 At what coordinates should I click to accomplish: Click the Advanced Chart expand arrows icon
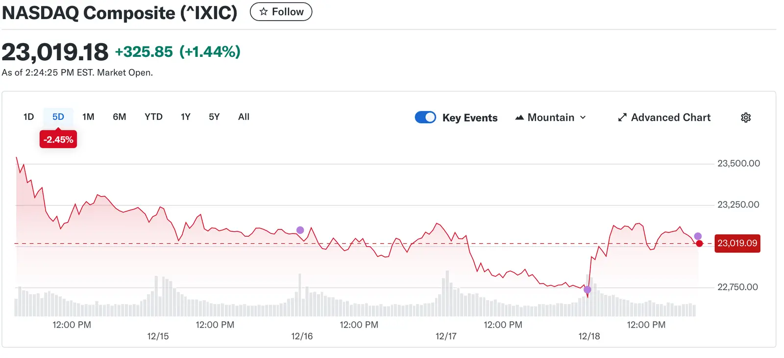pyautogui.click(x=622, y=118)
